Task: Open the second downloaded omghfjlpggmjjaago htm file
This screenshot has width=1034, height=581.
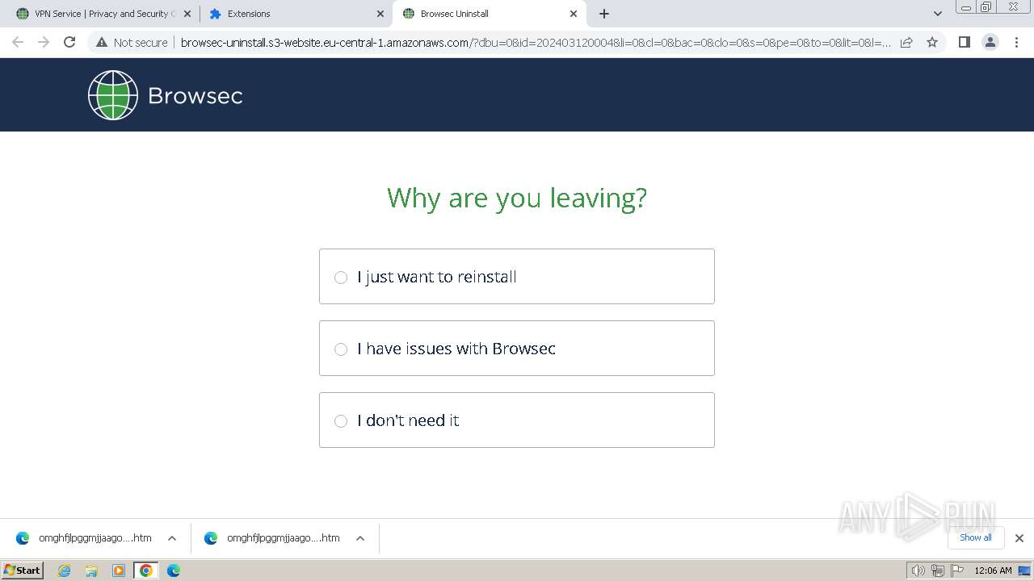Action: pos(272,538)
